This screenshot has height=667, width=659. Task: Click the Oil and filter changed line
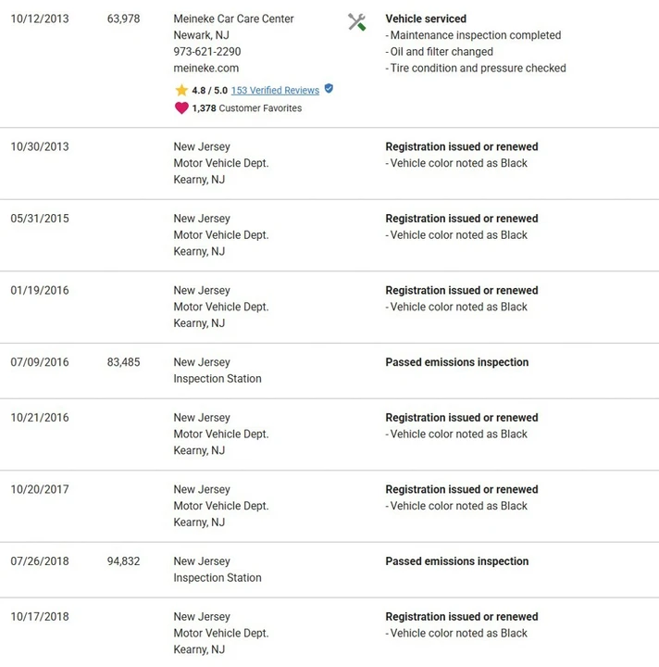(440, 52)
